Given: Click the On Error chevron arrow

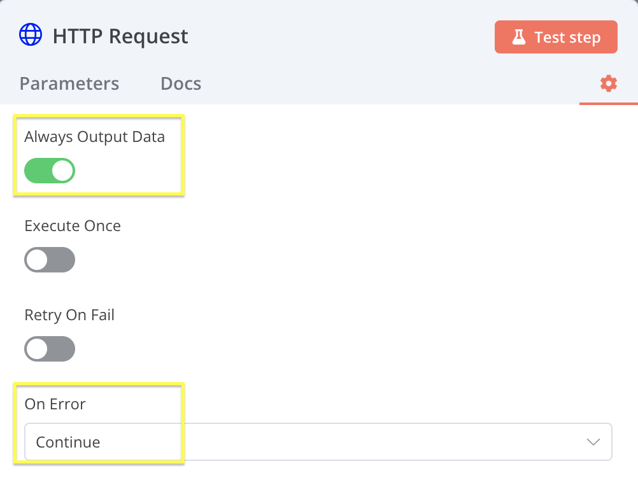Looking at the screenshot, I should pyautogui.click(x=593, y=442).
